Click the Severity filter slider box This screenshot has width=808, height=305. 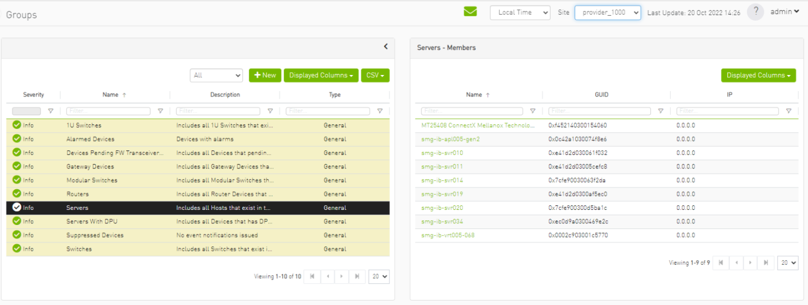tap(26, 111)
